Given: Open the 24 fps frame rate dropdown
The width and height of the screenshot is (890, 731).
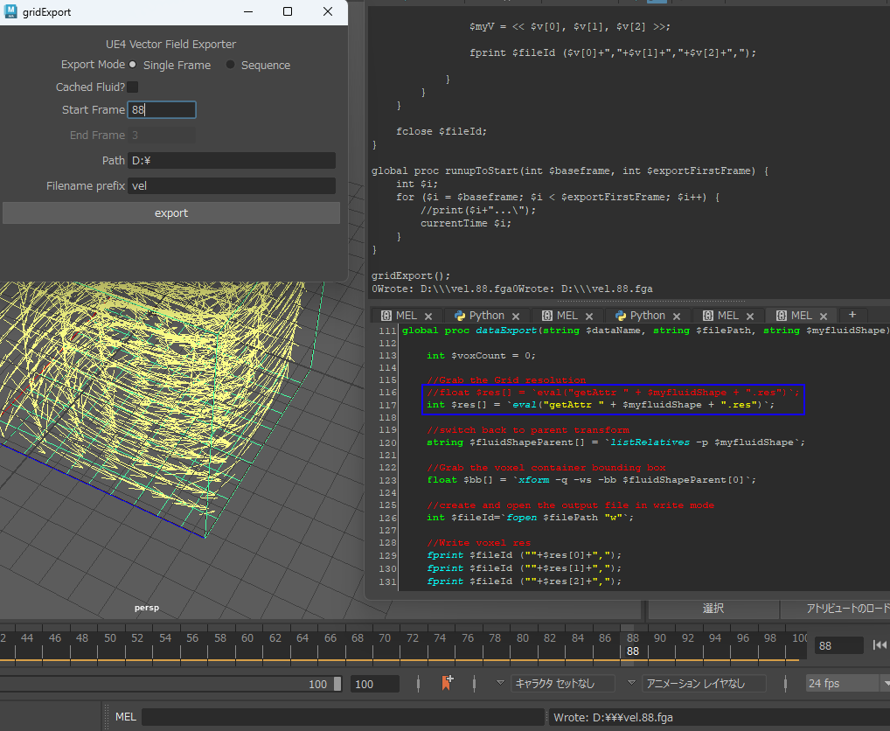Looking at the screenshot, I should (x=845, y=683).
